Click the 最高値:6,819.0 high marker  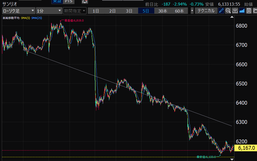click(x=74, y=20)
